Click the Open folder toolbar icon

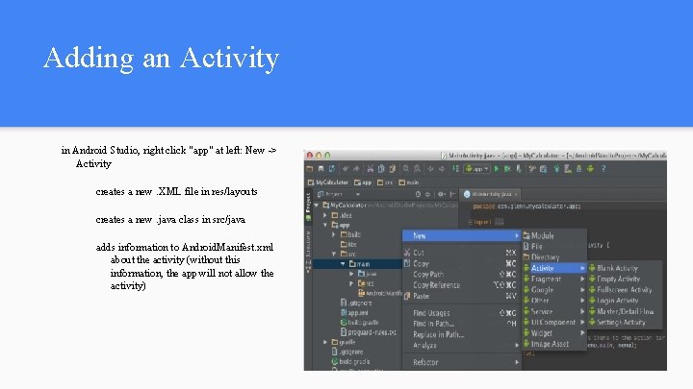310,169
